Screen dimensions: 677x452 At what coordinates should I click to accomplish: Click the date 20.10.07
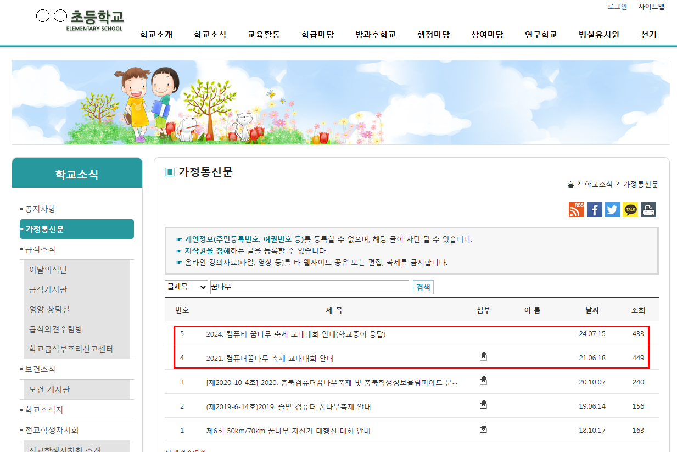tap(592, 382)
